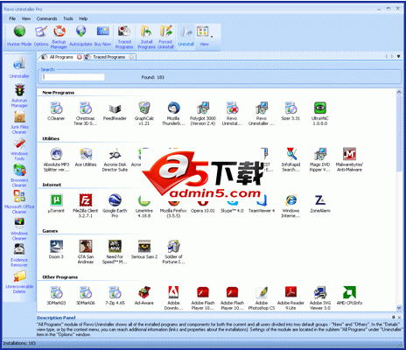Open Evidence Remover in sidebar
The height and width of the screenshot is (350, 406).
(x=19, y=255)
